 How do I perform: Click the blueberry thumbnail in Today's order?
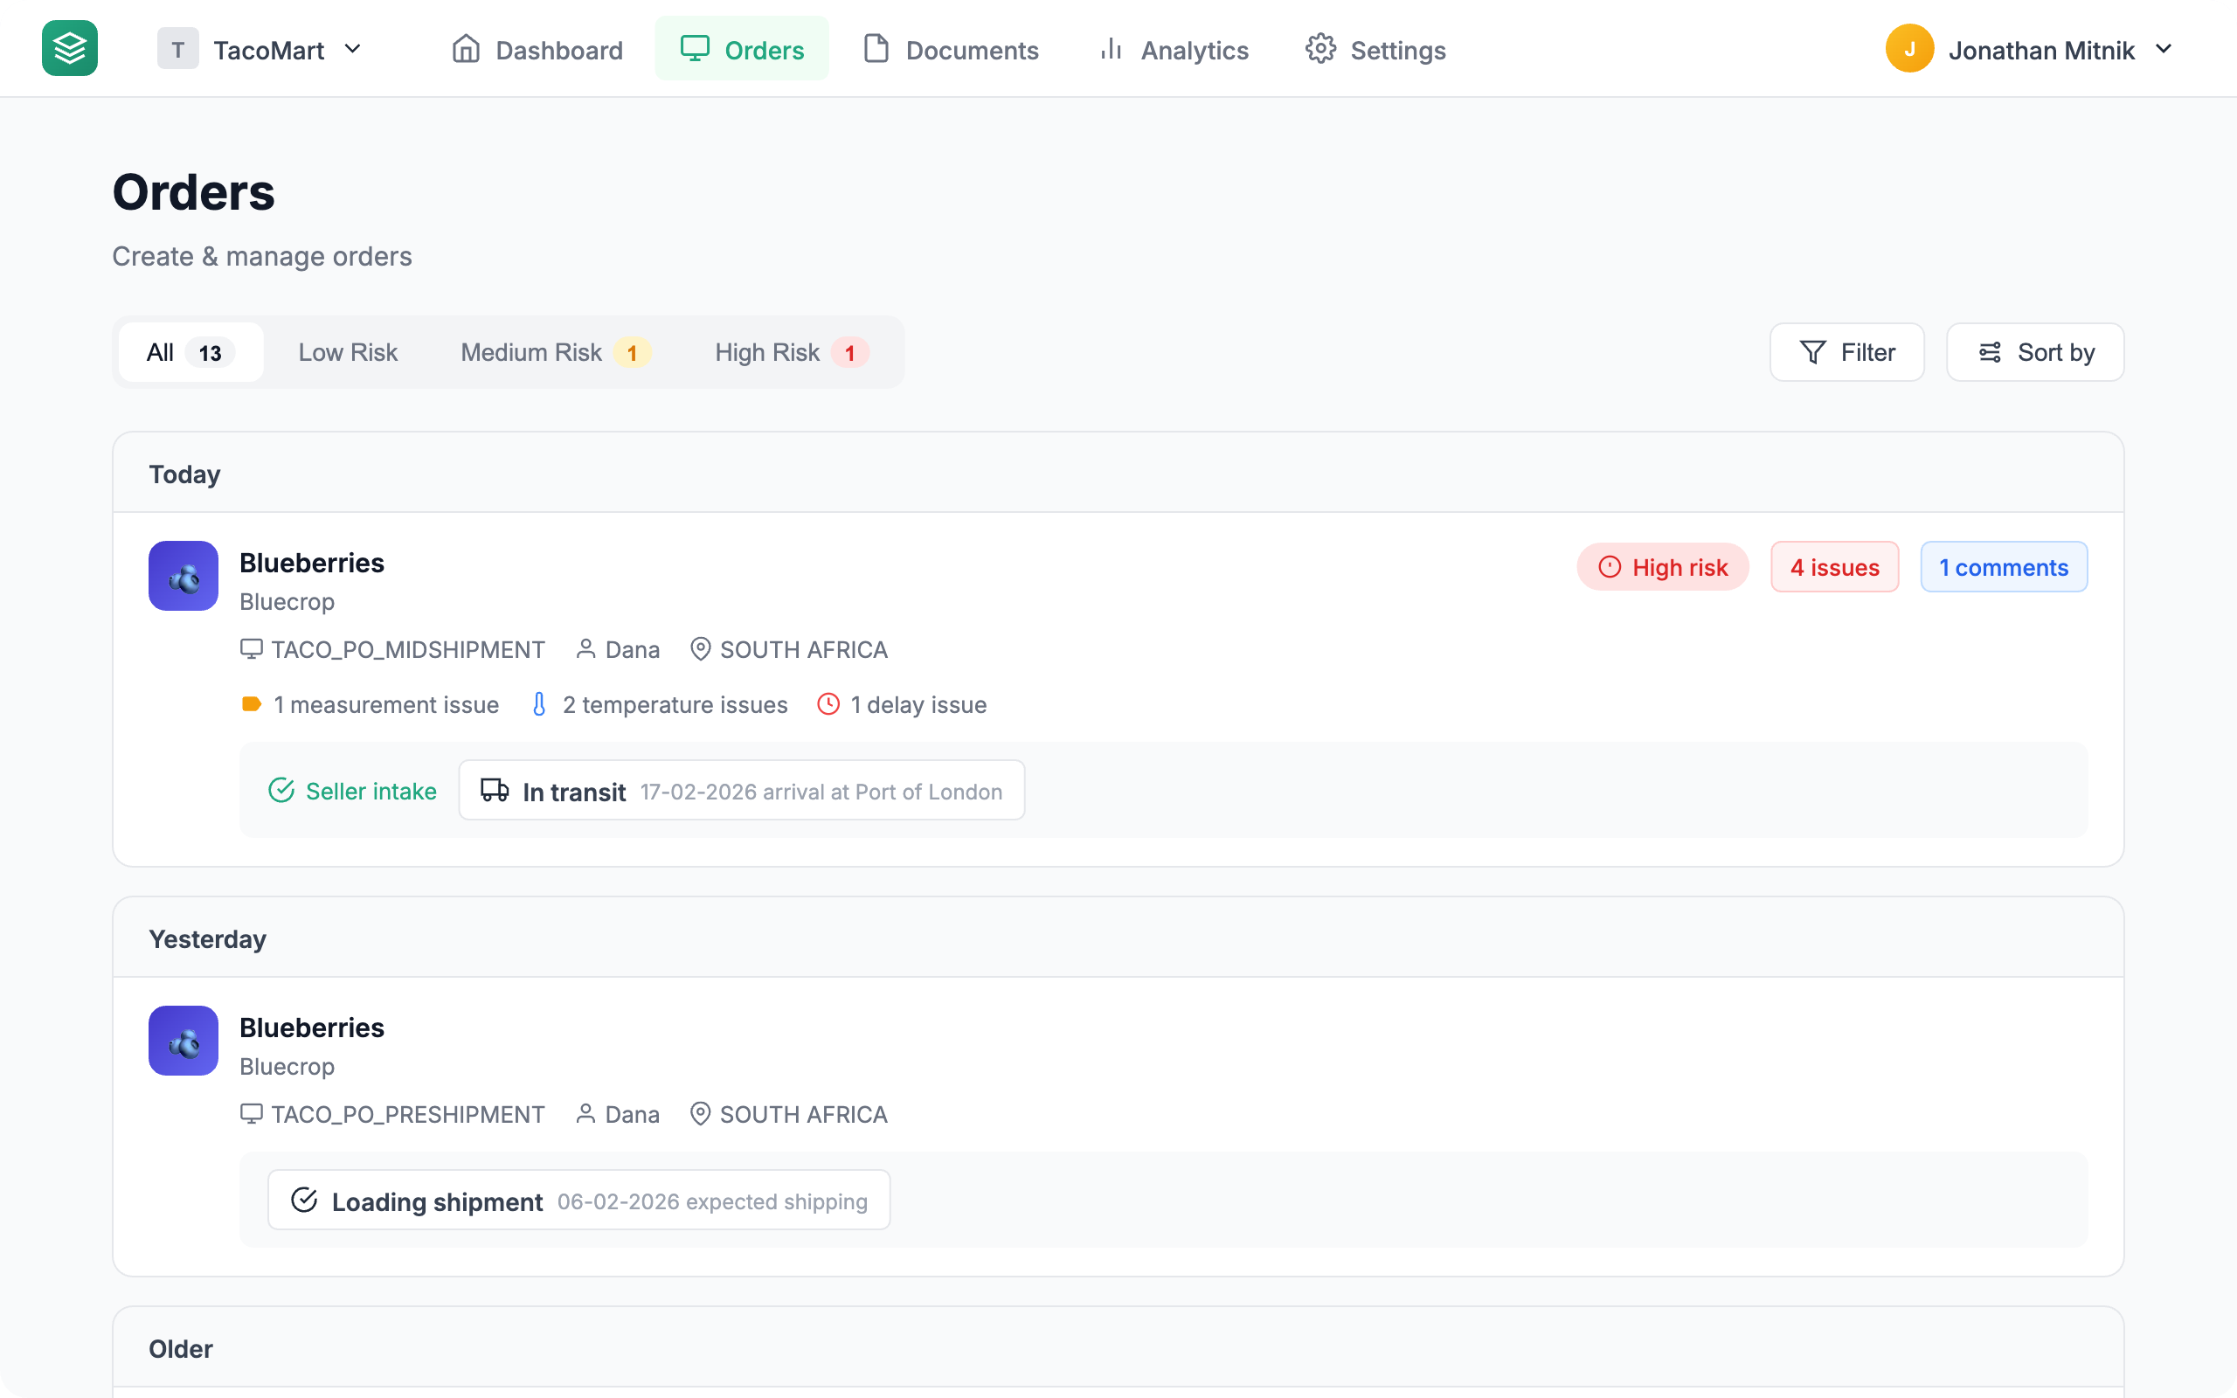pyautogui.click(x=183, y=576)
